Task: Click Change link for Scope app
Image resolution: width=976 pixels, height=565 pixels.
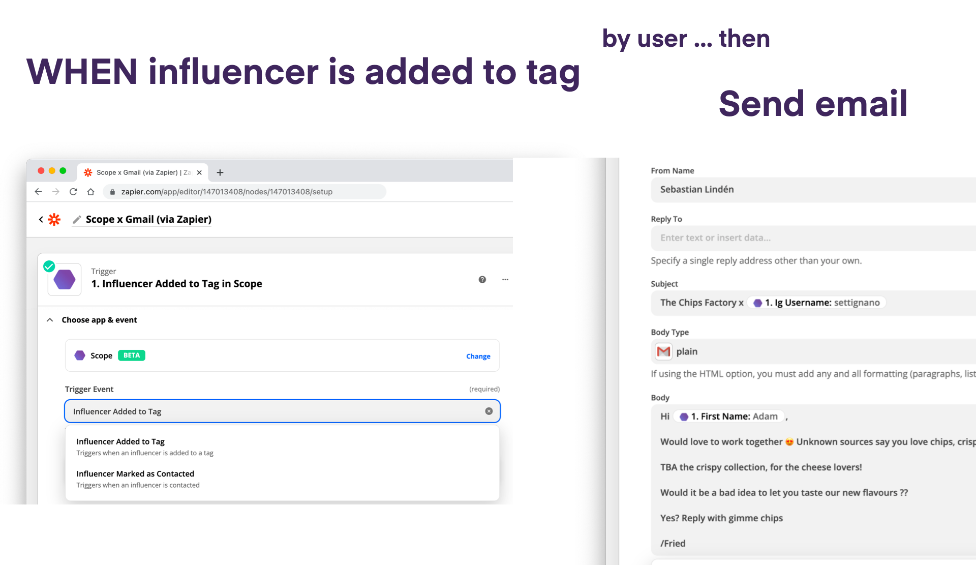Action: click(x=478, y=356)
